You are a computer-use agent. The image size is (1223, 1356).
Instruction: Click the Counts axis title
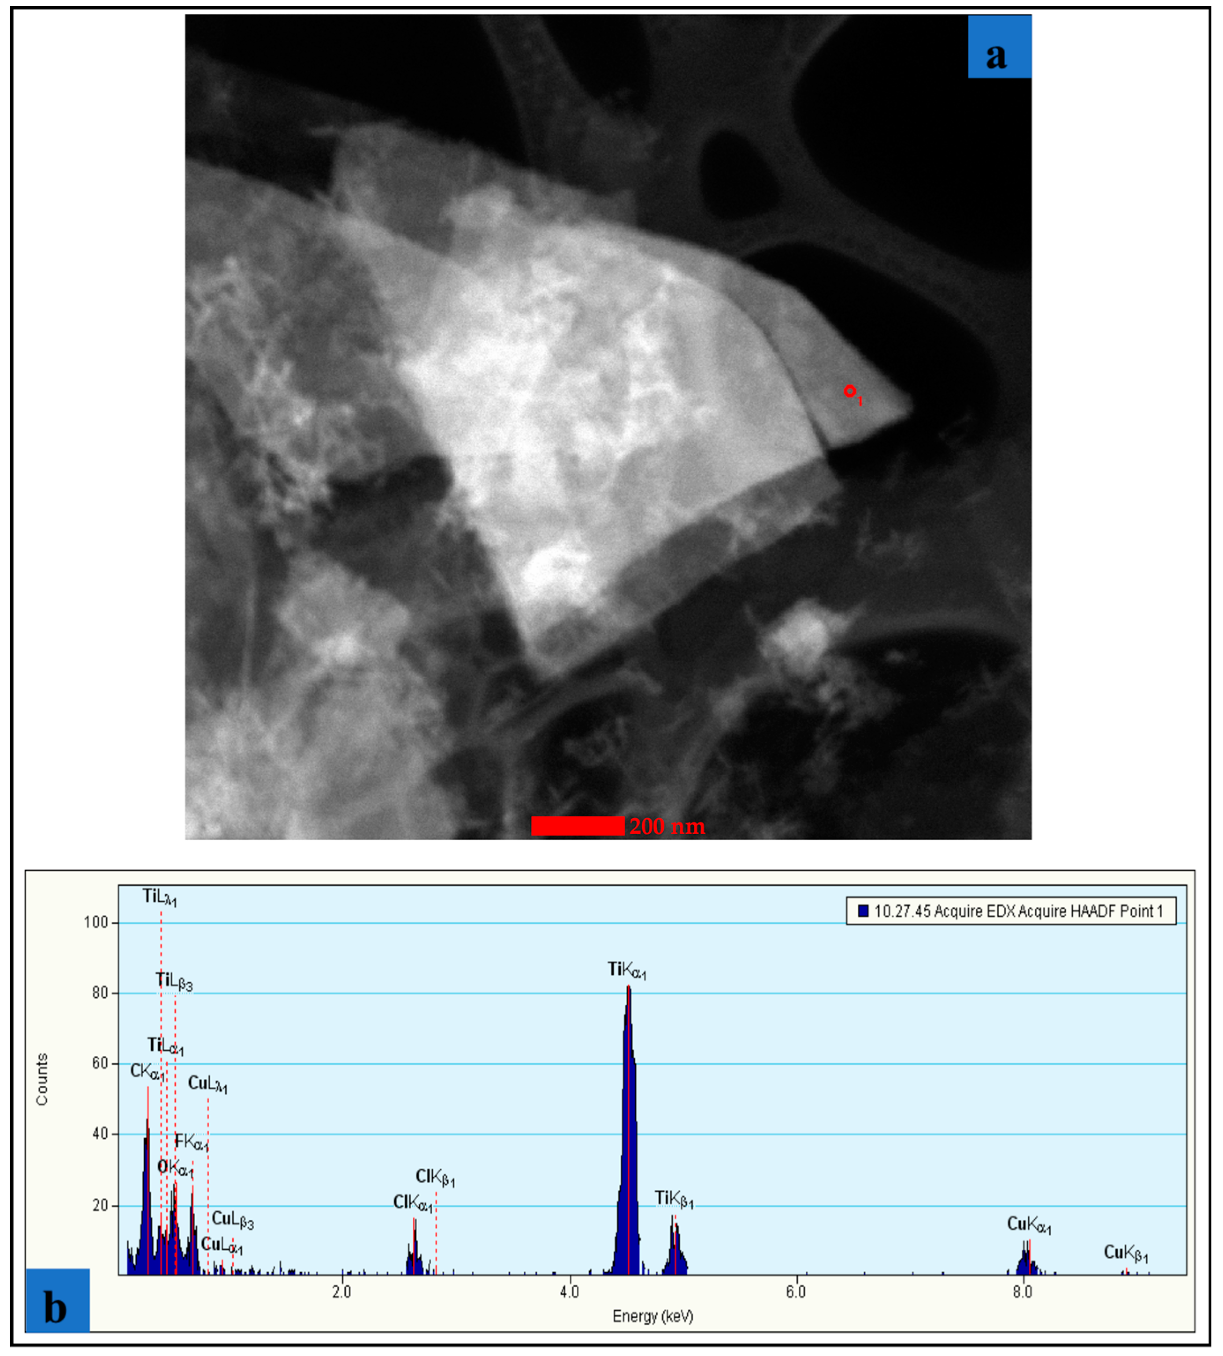[x=42, y=1079]
